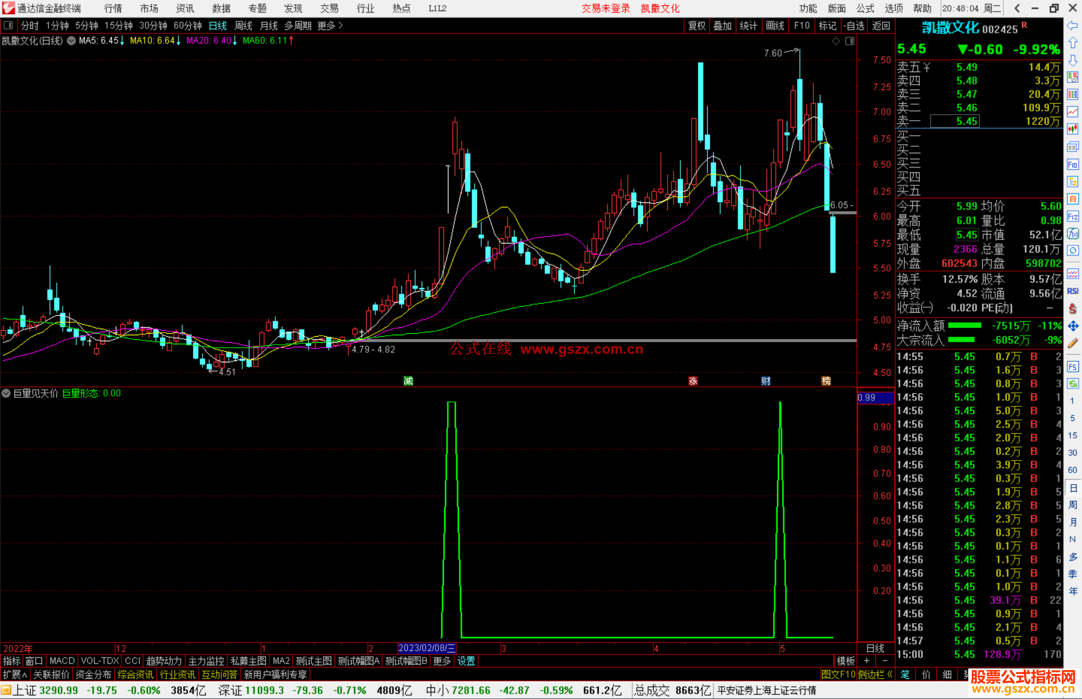Expand the 更多 periods chevron

point(341,26)
